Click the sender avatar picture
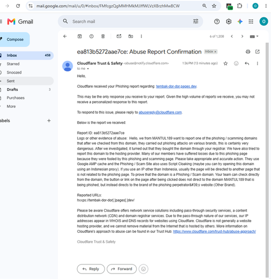 click(x=68, y=66)
